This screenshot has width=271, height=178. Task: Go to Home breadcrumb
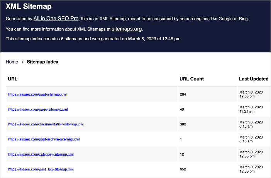click(12, 62)
